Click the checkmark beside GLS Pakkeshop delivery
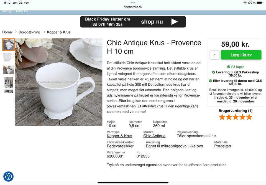Screen dimensions: 266x185 214,72
